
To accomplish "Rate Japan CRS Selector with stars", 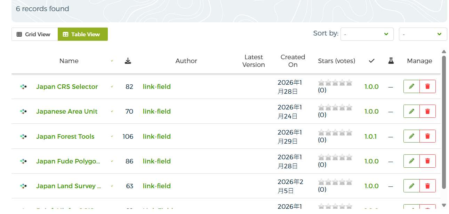I will click(335, 83).
